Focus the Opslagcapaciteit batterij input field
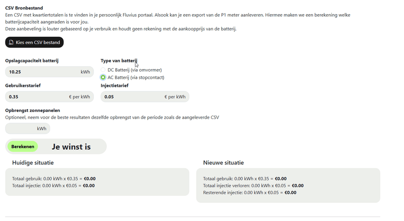The width and height of the screenshot is (404, 221). [40, 72]
